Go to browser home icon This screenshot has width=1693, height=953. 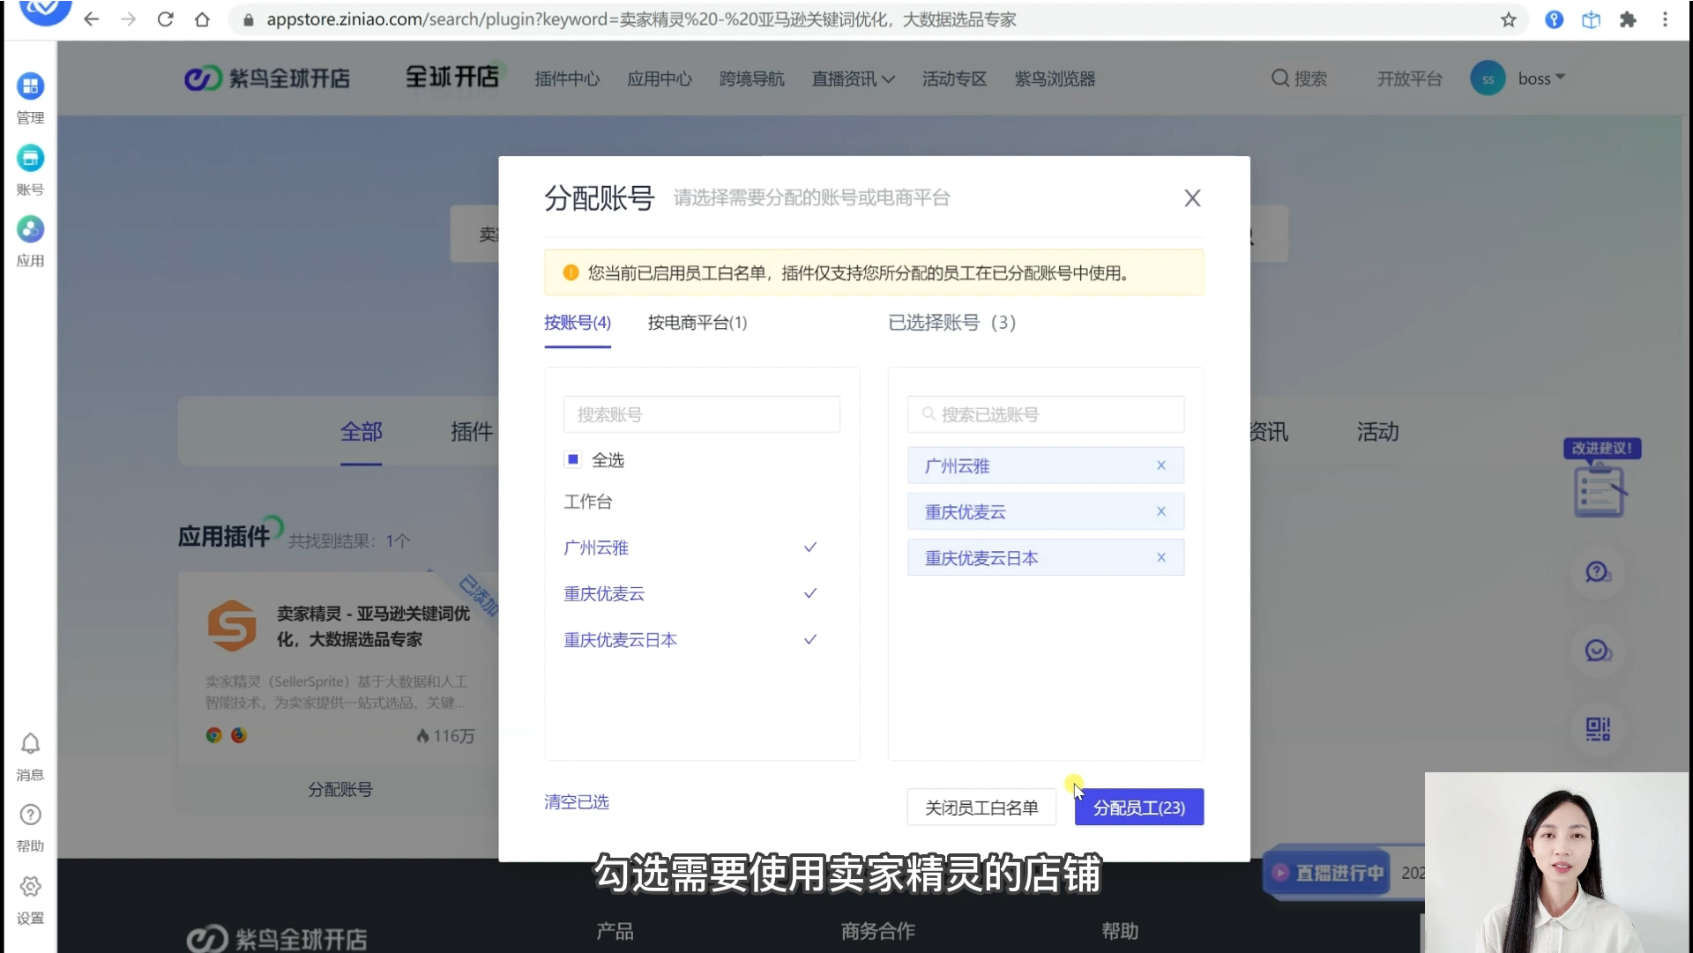click(x=202, y=19)
